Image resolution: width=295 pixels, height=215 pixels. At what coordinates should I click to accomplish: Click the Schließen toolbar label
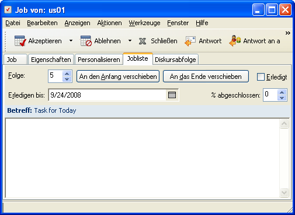164,41
